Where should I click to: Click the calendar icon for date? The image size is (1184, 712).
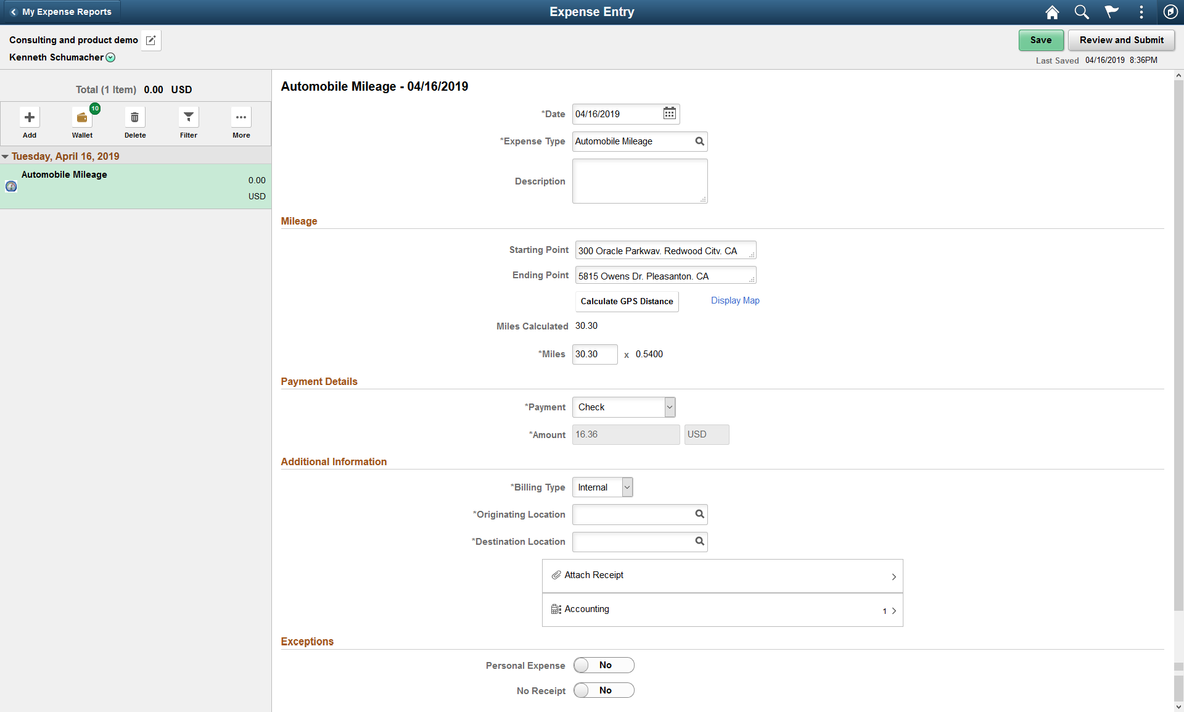(x=669, y=114)
